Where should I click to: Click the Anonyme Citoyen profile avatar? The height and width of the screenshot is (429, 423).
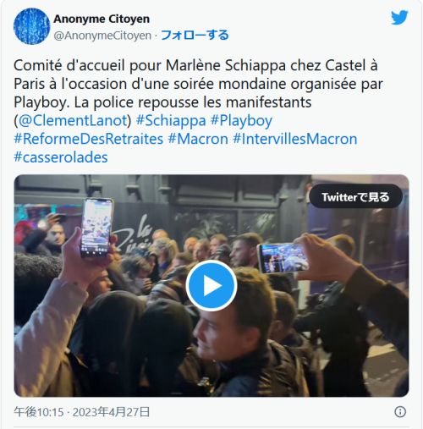[31, 26]
